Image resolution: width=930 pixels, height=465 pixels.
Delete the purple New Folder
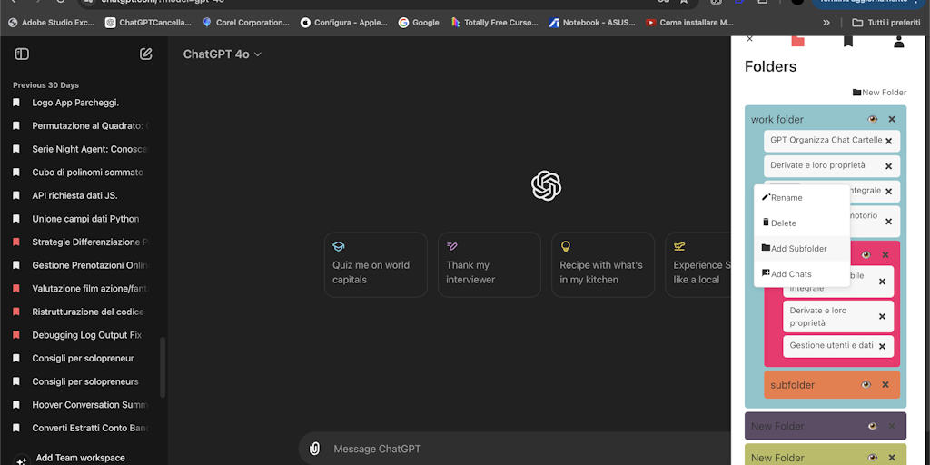(x=892, y=426)
